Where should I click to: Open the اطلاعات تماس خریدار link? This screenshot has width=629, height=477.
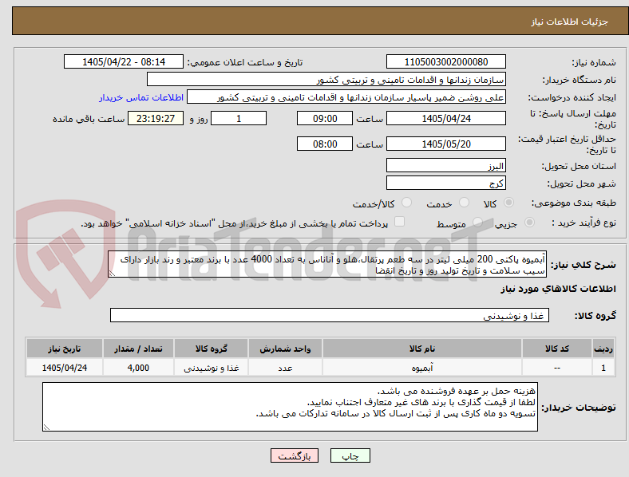tap(141, 97)
